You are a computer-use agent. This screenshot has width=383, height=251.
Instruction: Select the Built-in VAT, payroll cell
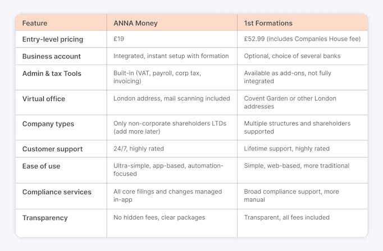157,77
